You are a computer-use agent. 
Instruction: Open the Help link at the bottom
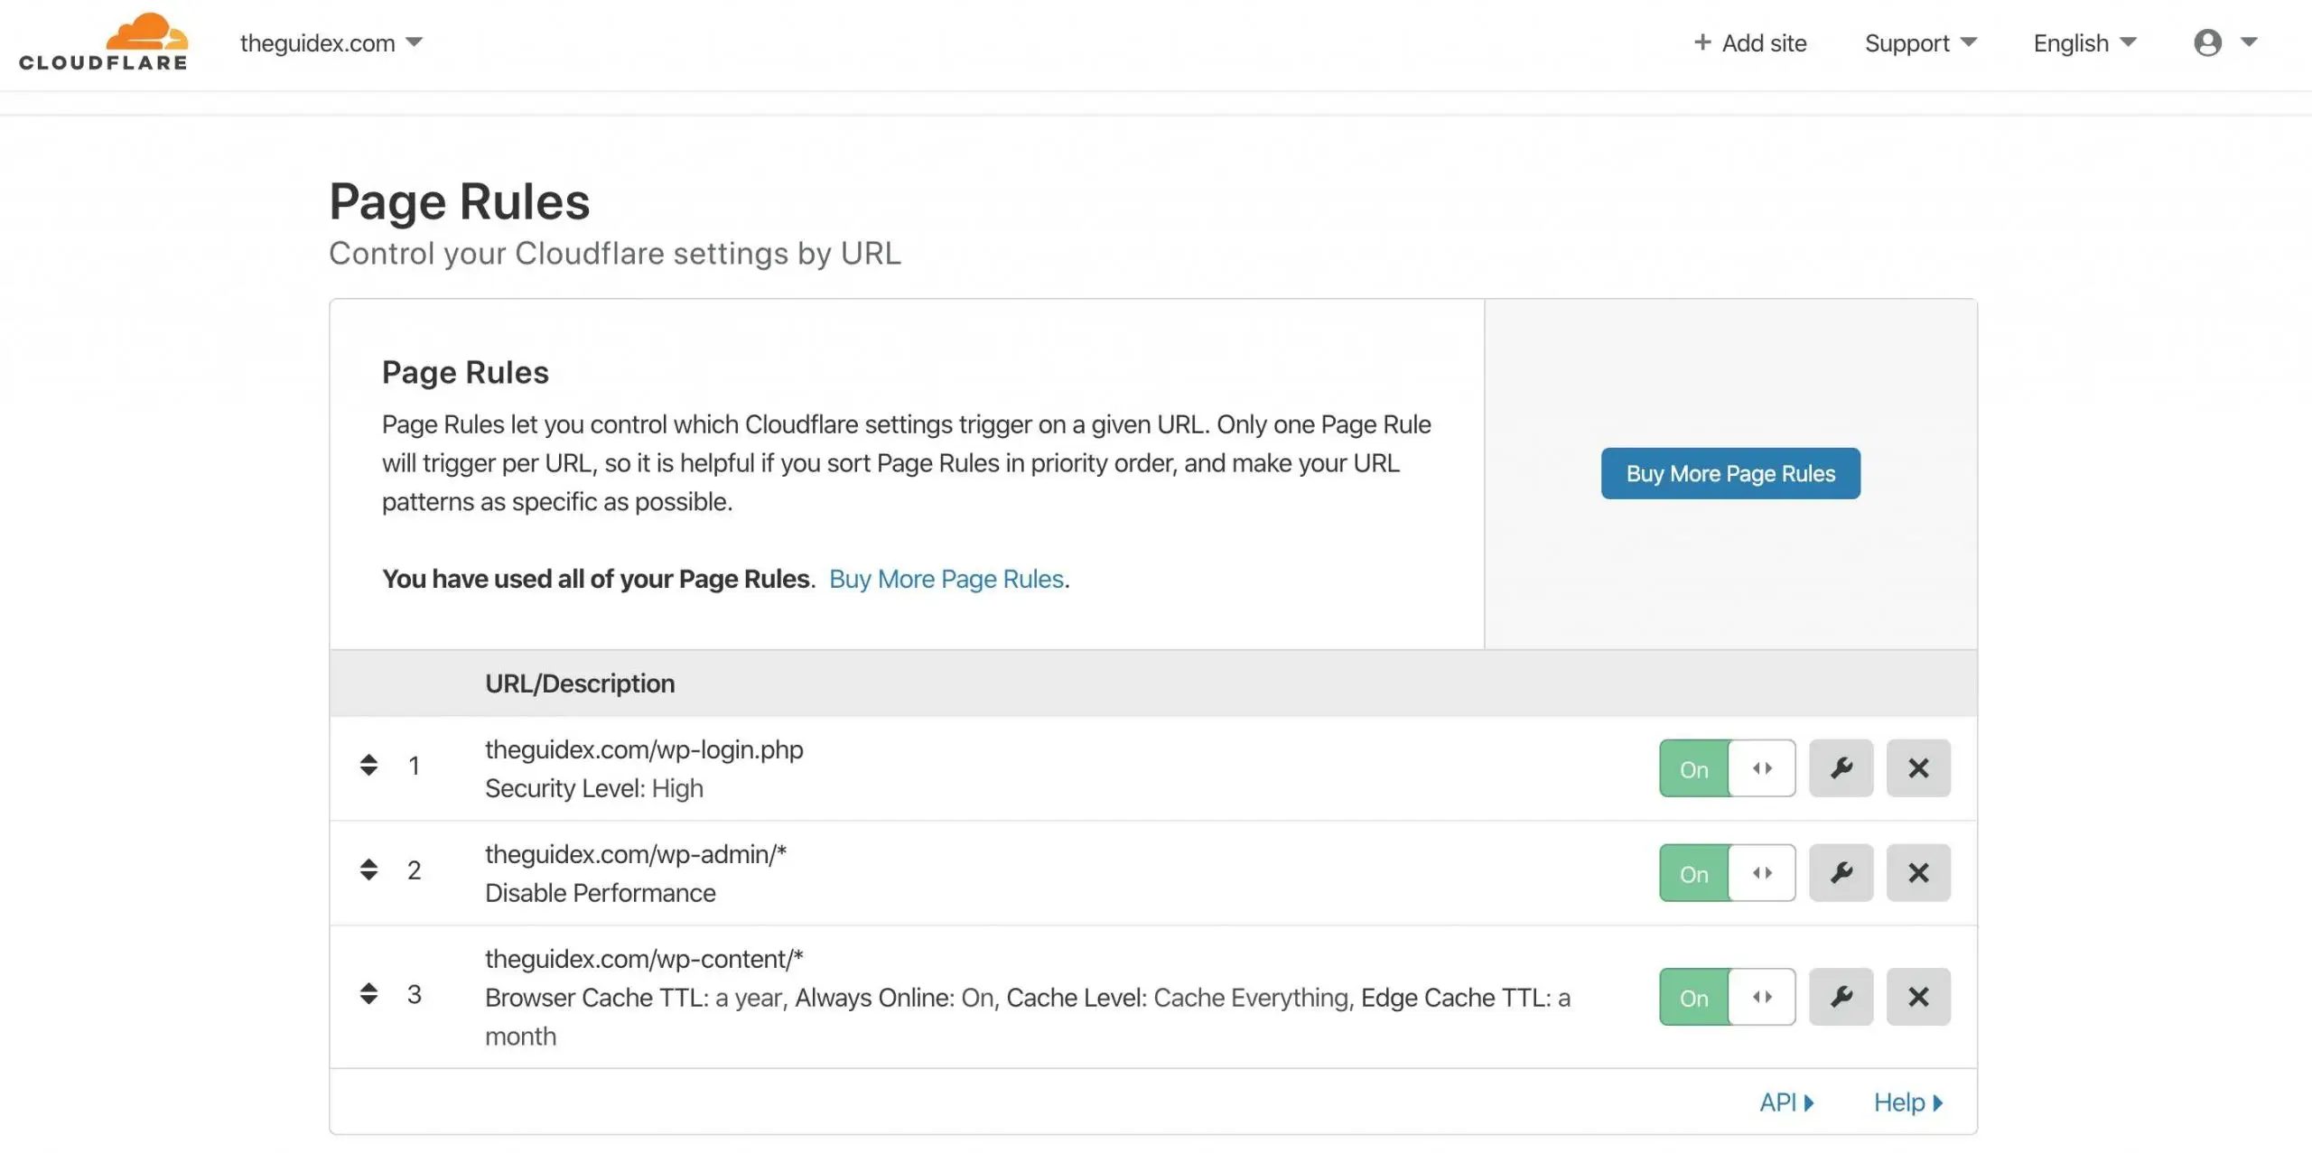point(1906,1102)
